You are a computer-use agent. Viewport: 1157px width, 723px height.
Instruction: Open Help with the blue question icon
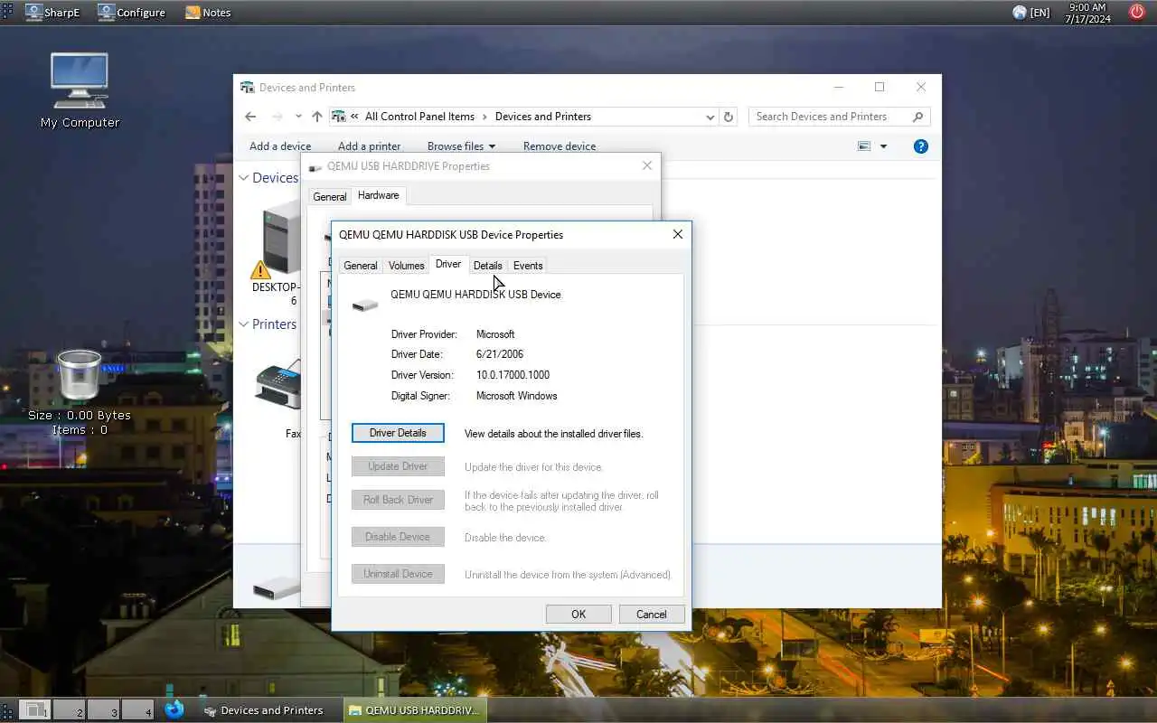point(921,146)
